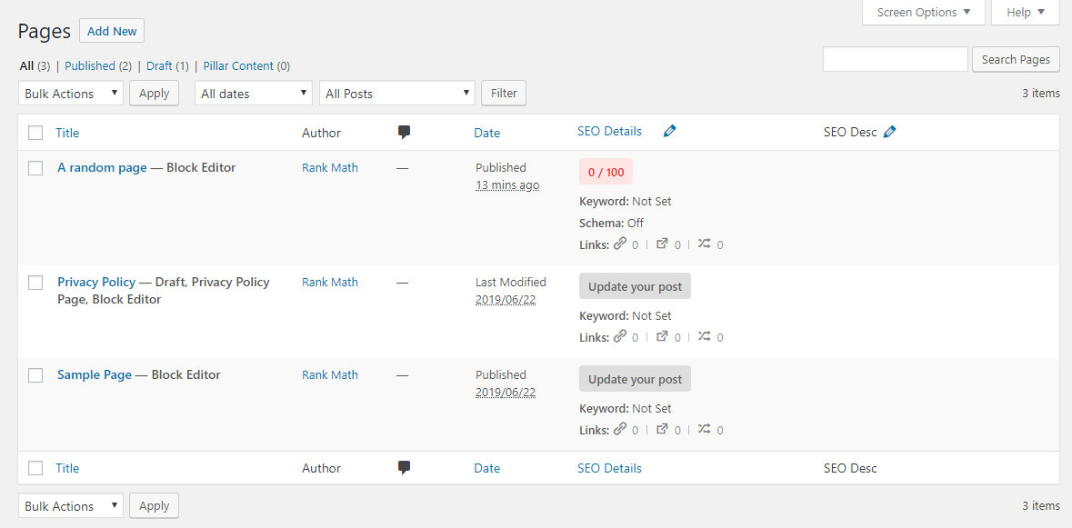
Task: Open the Sample Page title link
Action: (x=95, y=374)
